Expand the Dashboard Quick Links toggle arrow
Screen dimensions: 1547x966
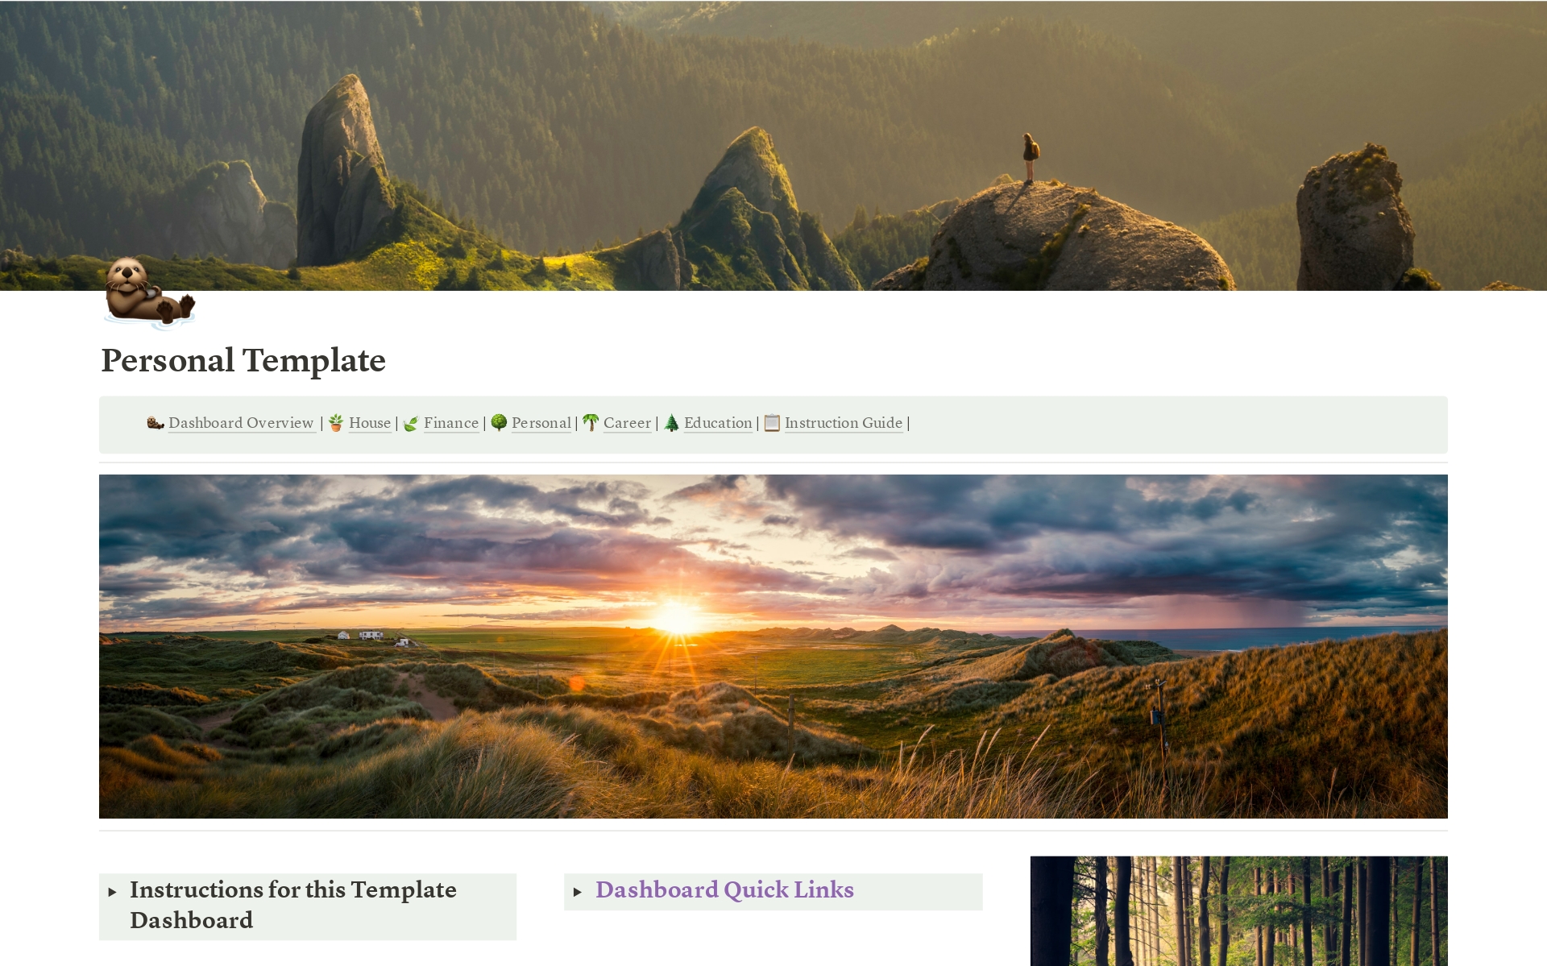578,892
